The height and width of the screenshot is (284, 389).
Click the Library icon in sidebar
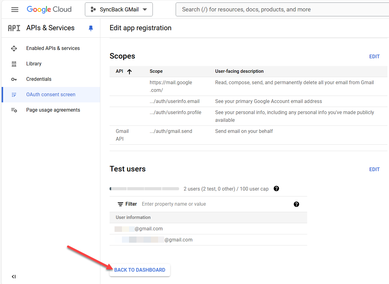click(x=14, y=64)
